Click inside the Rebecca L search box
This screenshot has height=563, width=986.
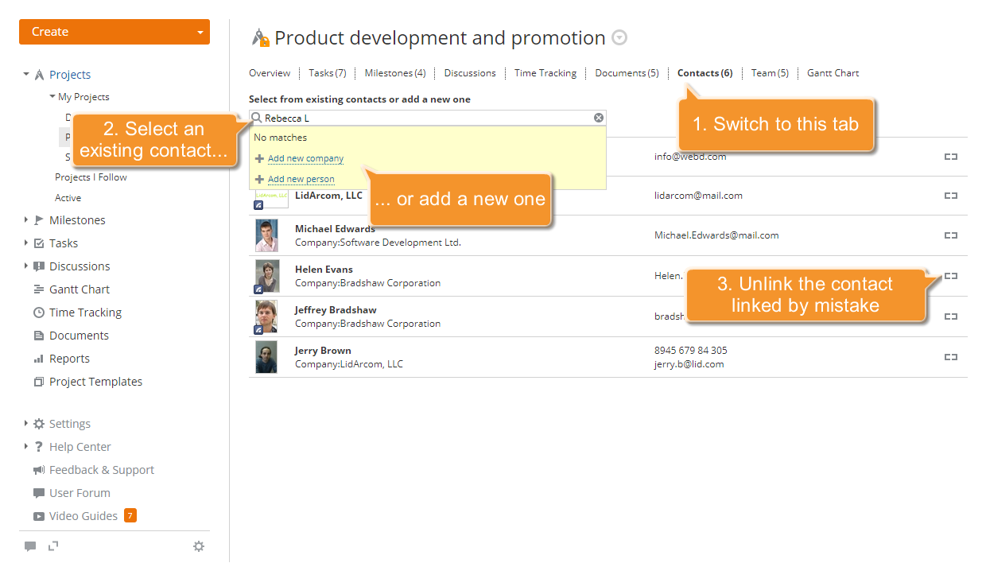[398, 117]
